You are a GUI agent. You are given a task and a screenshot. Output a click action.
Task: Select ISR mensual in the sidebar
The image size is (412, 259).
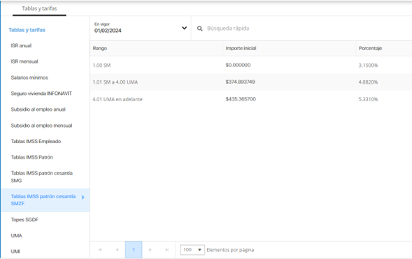coord(24,61)
